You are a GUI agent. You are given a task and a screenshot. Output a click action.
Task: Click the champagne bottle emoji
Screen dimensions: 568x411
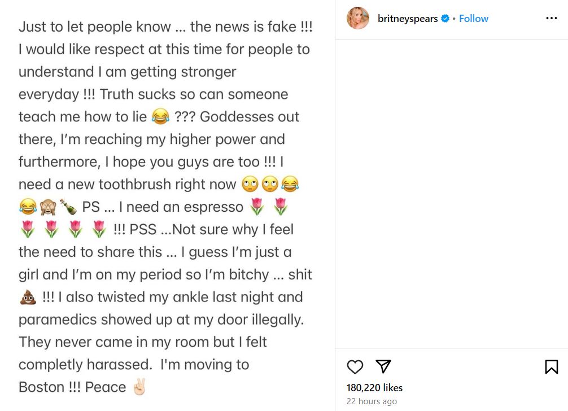[68, 207]
